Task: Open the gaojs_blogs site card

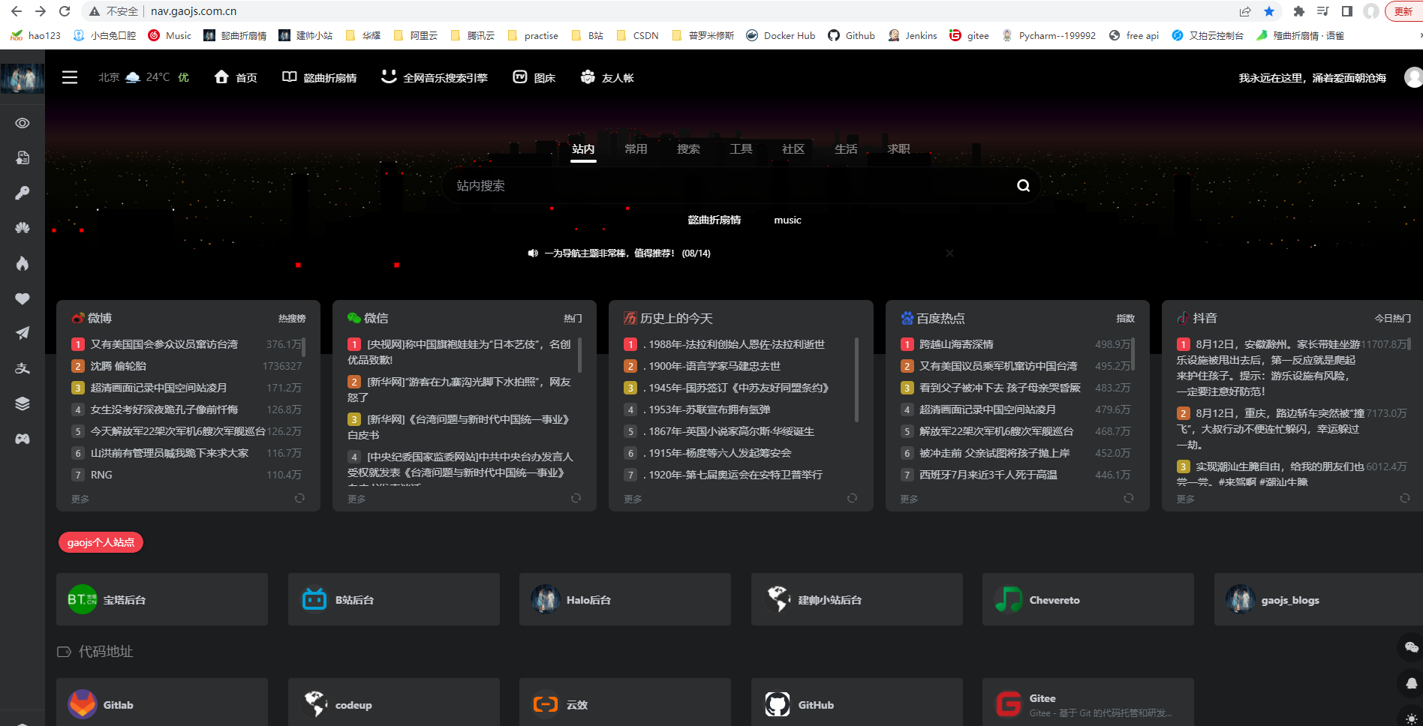Action: pyautogui.click(x=1319, y=599)
